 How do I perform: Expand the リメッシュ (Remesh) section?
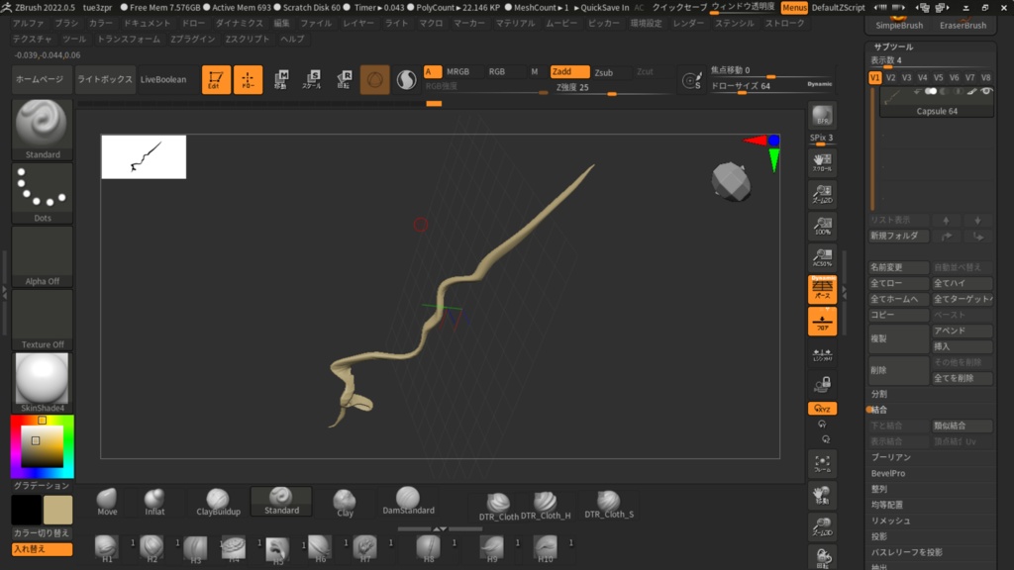pos(890,521)
